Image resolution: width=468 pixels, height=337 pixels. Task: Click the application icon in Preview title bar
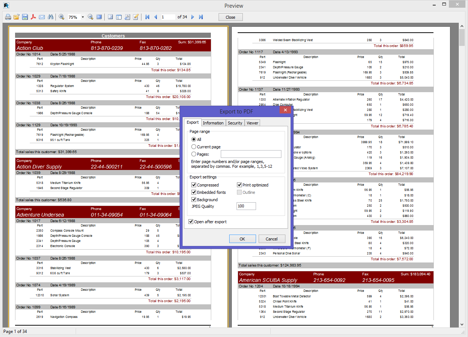(6, 5)
